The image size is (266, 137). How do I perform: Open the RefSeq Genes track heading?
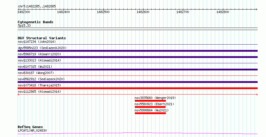[30, 127]
